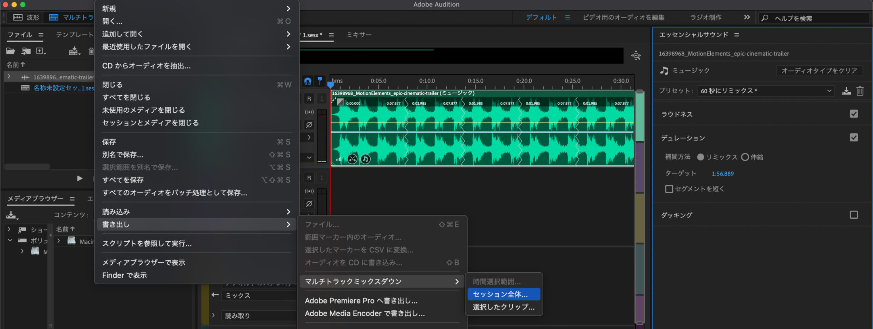The image size is (873, 329).
Task: Click the Media Browser import shortcut icon
Action: point(12,215)
